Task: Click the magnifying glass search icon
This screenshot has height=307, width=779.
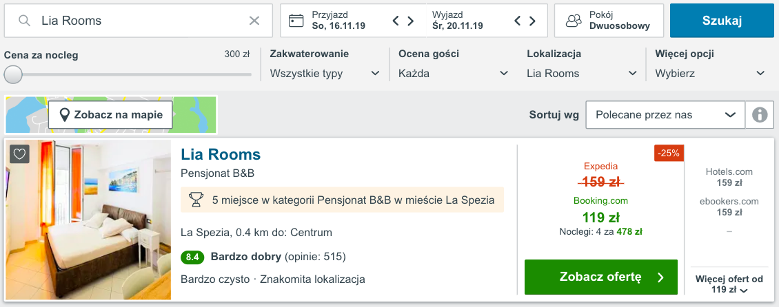Action: (24, 21)
